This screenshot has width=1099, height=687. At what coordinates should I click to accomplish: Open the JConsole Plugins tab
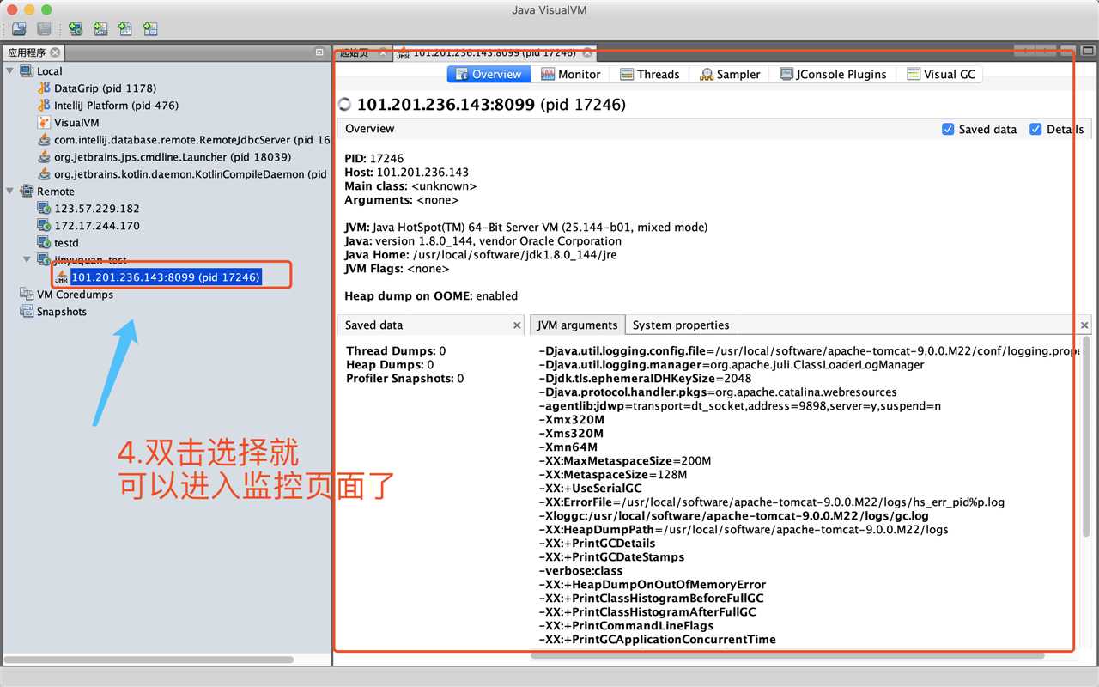tap(833, 75)
